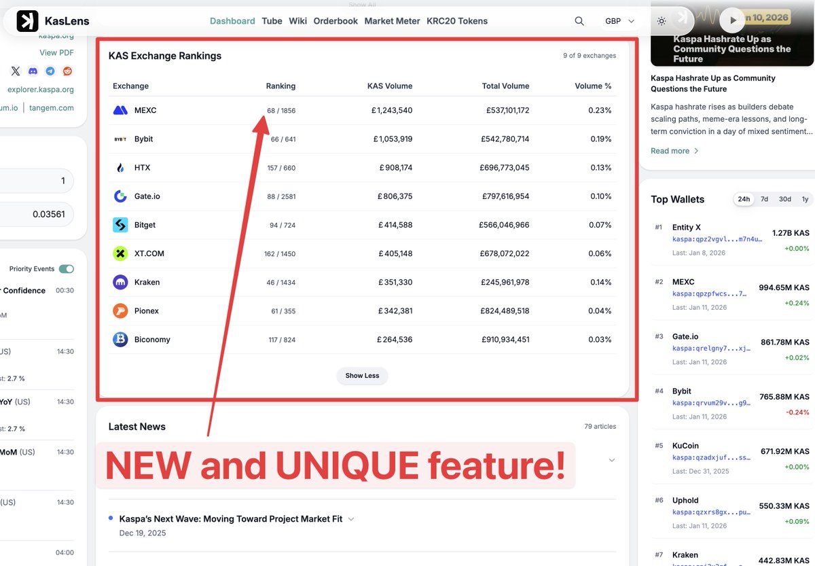Click the XT.COM exchange logo
This screenshot has width=815, height=566.
coord(120,253)
